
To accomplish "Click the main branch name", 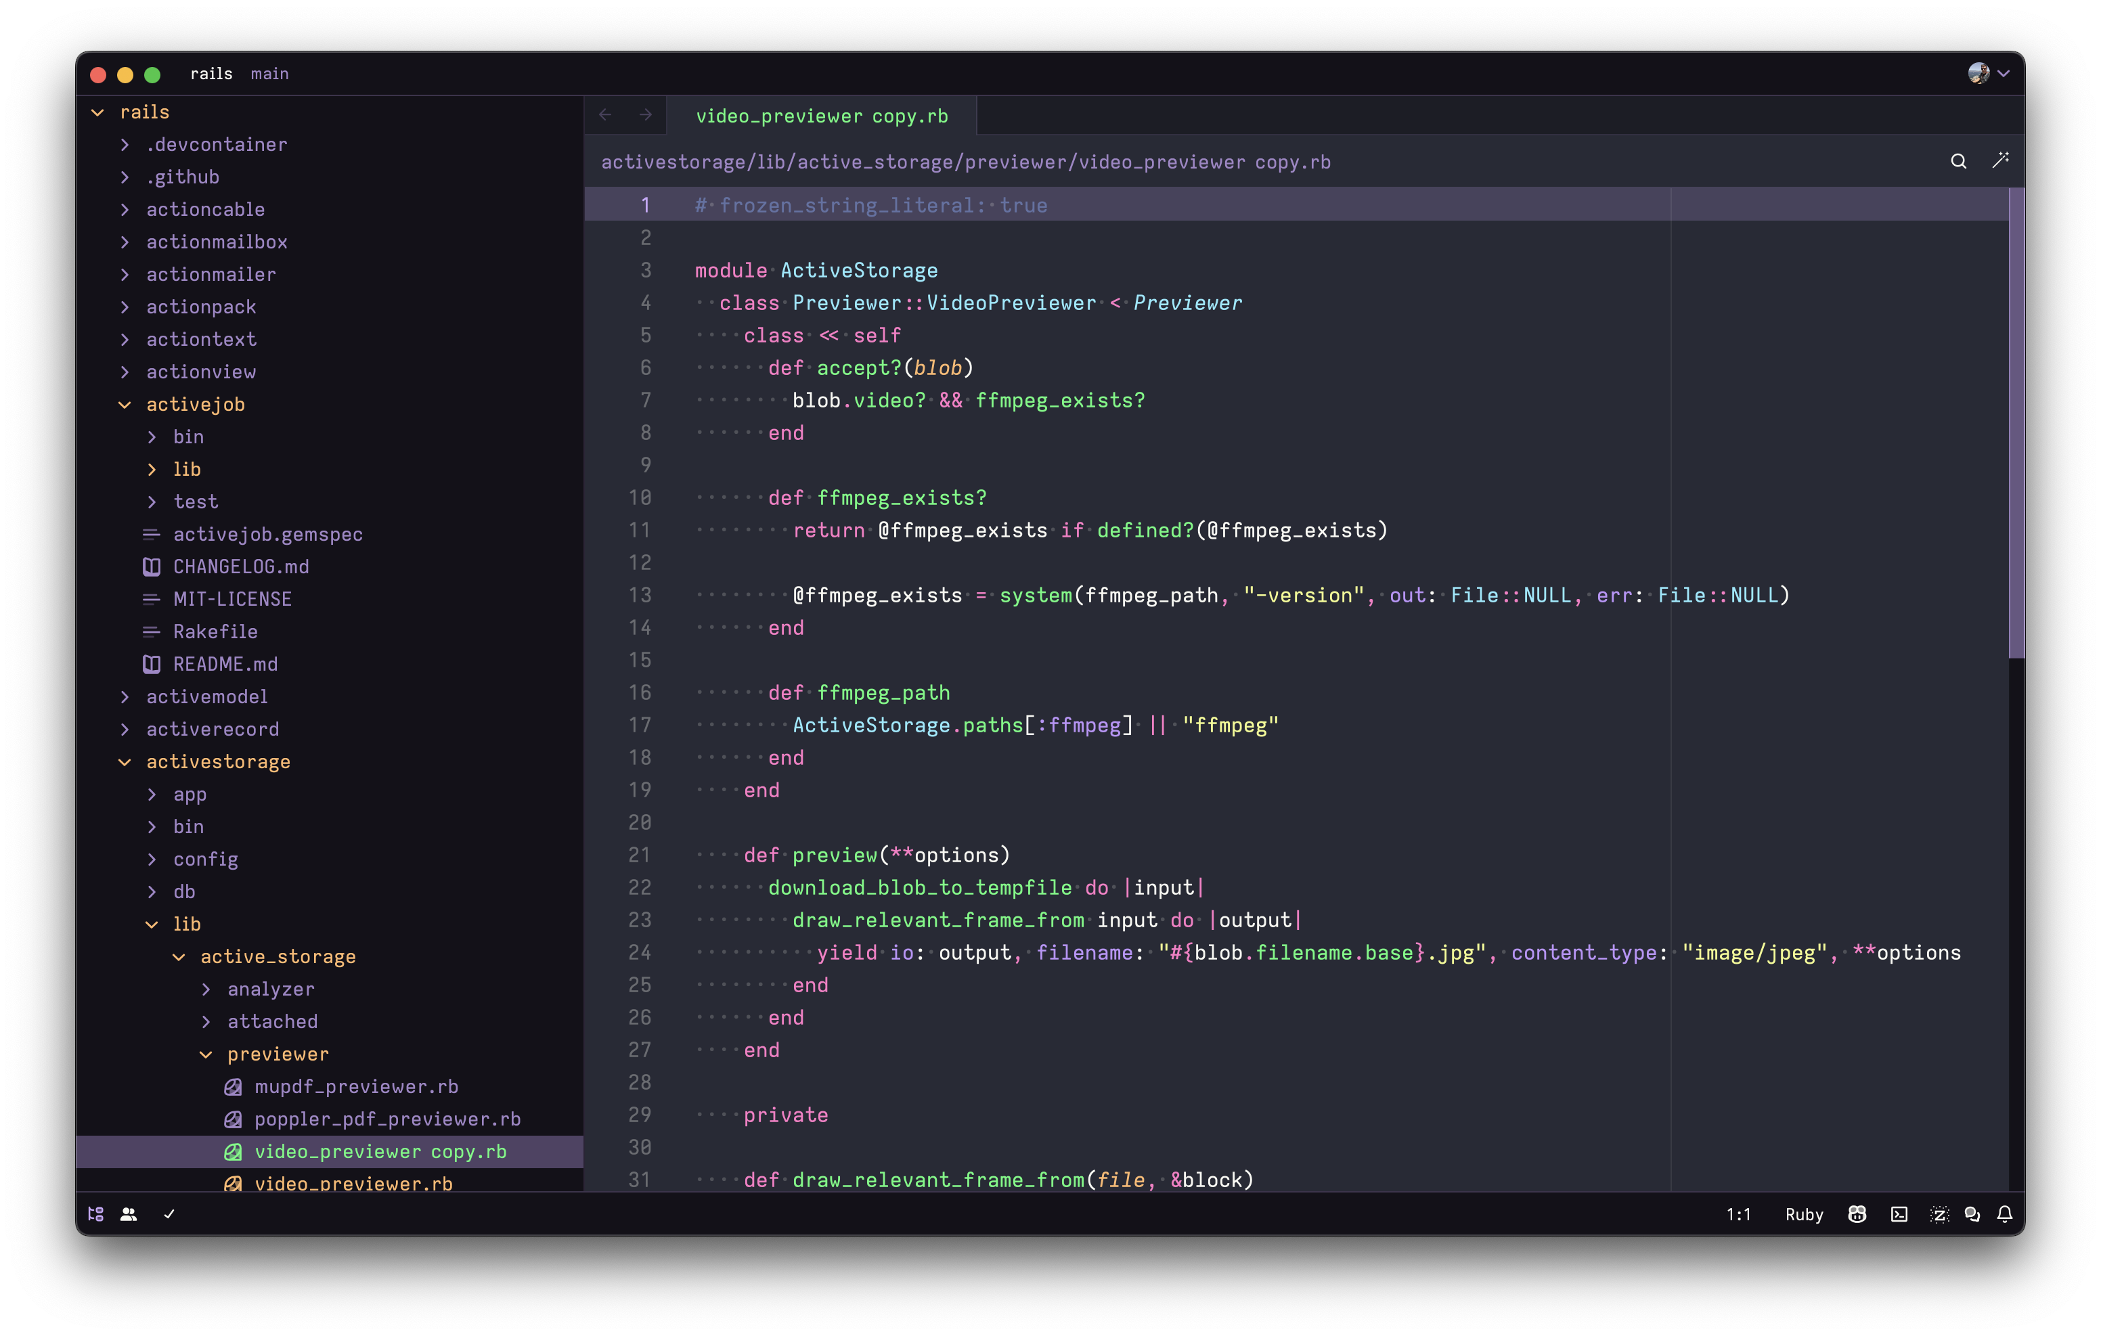I will click(x=269, y=74).
